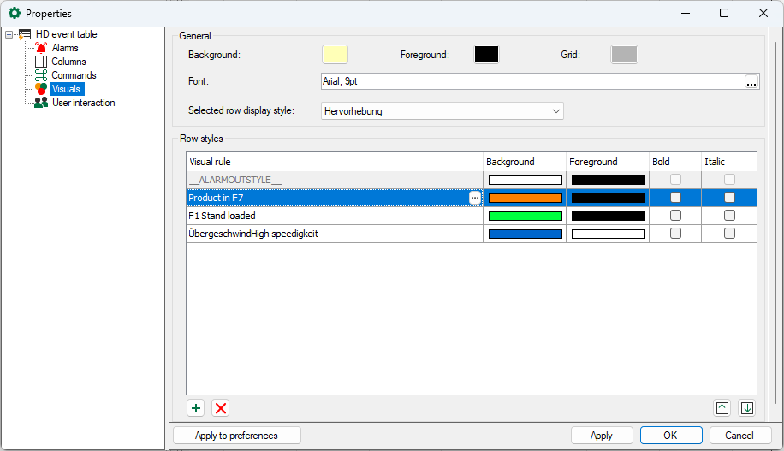Image resolution: width=784 pixels, height=451 pixels.
Task: Click the Foreground column header
Action: [x=608, y=162]
